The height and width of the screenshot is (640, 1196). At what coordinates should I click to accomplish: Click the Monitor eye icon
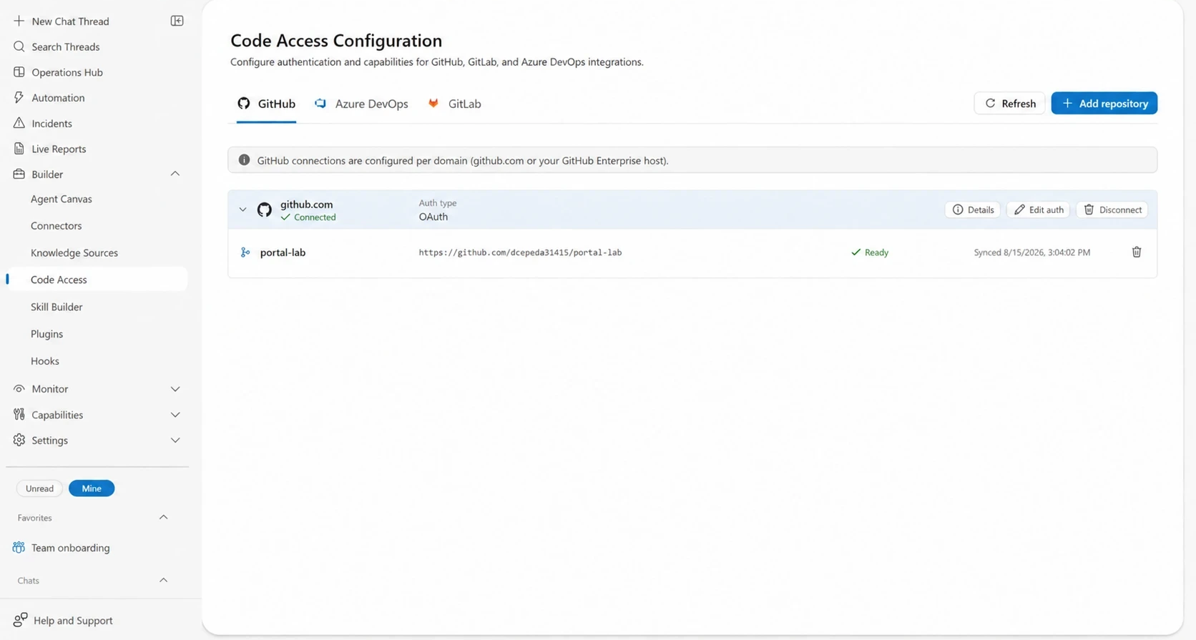click(x=19, y=388)
